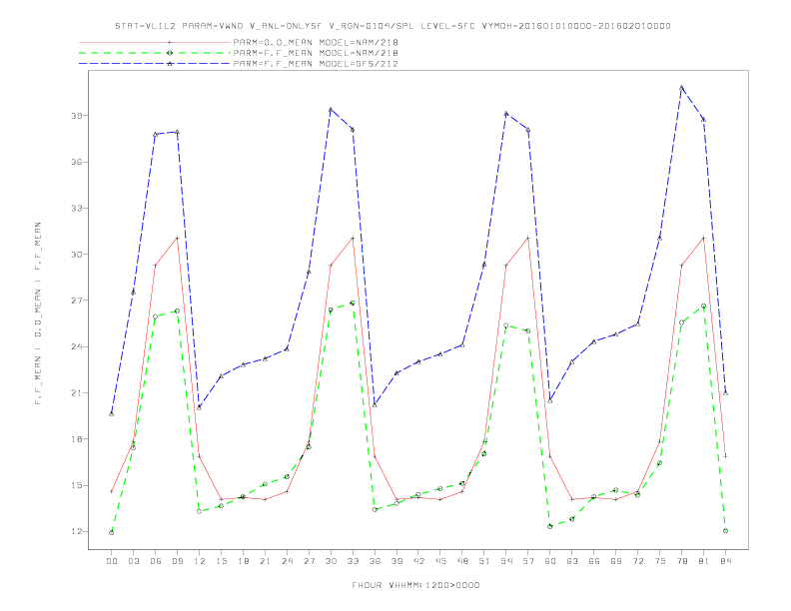The width and height of the screenshot is (791, 611).
Task: Click x-axis tick label 30
Action: click(331, 561)
